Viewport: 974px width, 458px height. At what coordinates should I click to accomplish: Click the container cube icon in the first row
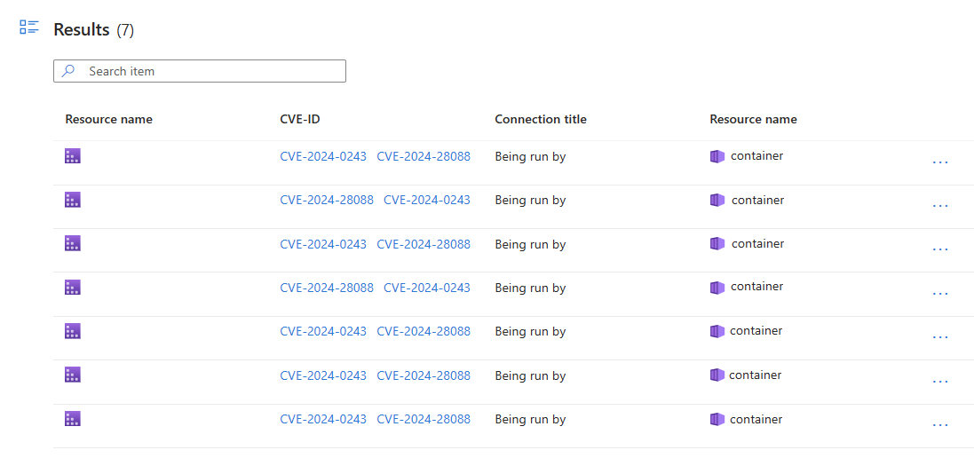coord(717,156)
